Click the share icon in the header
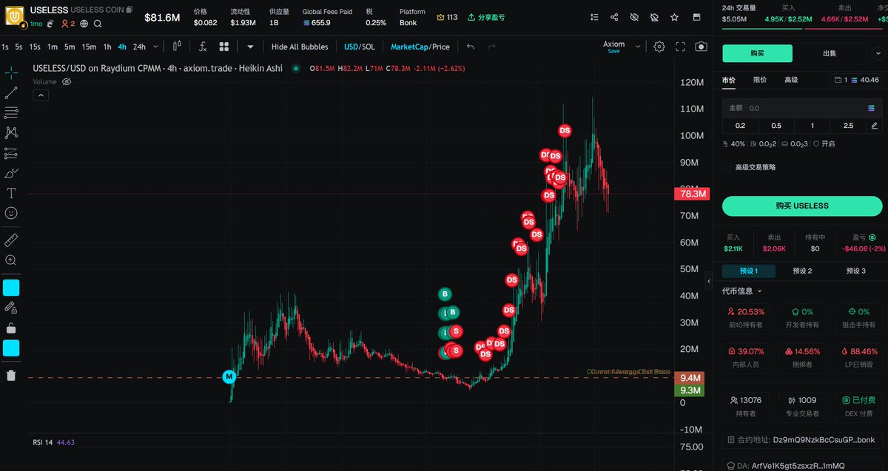 click(615, 17)
